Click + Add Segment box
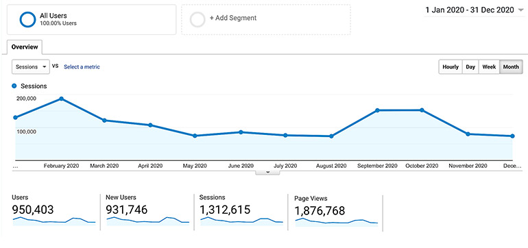Screen dimensions: 528x248 tap(266, 19)
